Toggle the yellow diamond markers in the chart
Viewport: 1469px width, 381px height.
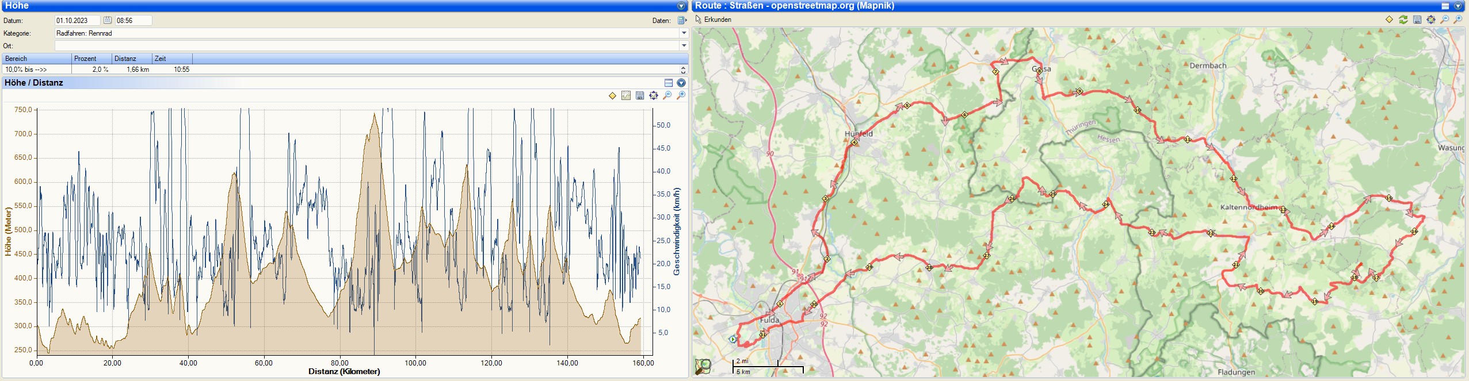[x=612, y=95]
